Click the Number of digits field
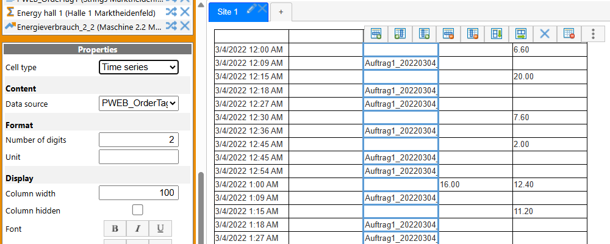Screen dimensions: 610x244 click(138, 140)
